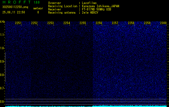Click receiver value FT-817ND 50MHz USB

[x=96, y=9]
